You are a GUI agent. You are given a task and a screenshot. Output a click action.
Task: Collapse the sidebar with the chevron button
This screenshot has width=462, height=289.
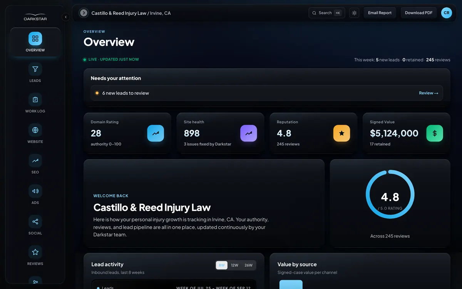[x=66, y=17]
